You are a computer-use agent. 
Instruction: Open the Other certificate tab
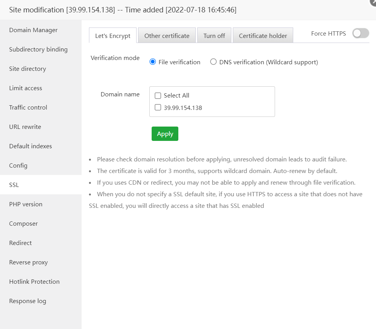(x=167, y=36)
